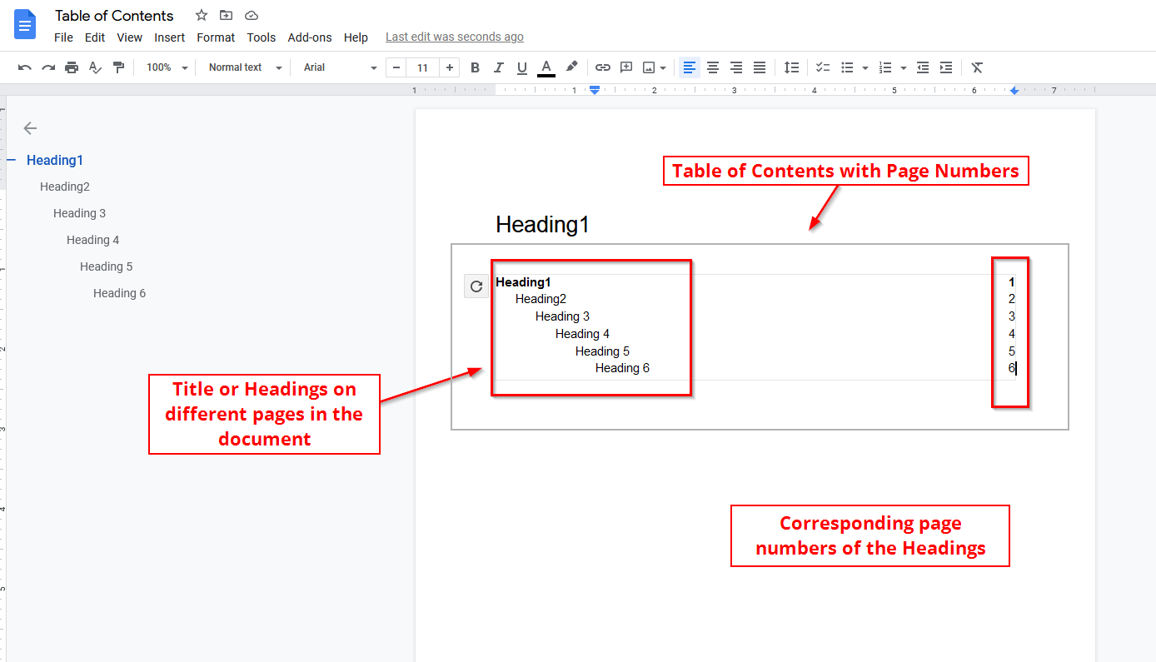This screenshot has width=1156, height=662.
Task: Open the View menu
Action: pos(129,37)
